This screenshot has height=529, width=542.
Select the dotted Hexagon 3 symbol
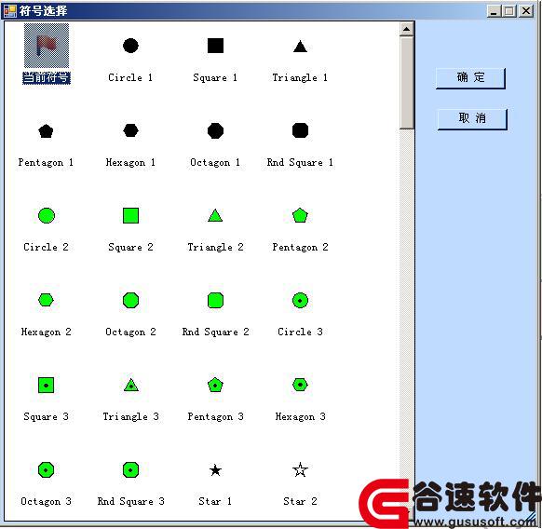pyautogui.click(x=300, y=385)
